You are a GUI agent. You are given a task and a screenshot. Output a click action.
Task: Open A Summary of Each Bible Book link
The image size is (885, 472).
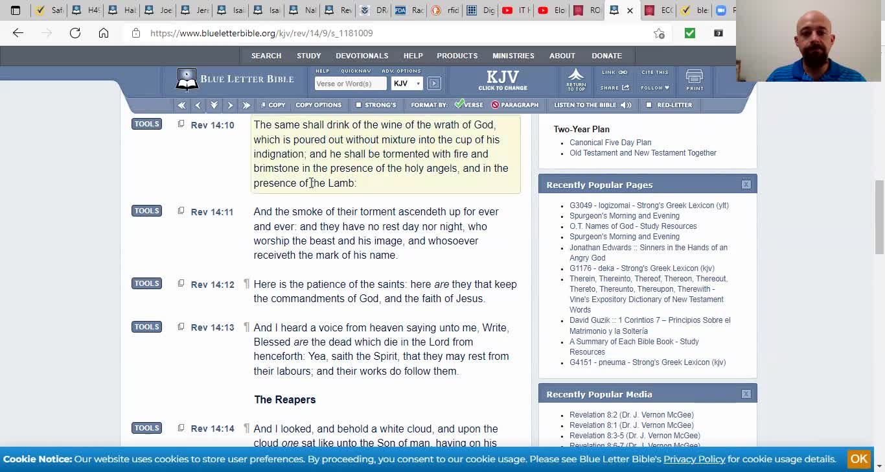[634, 347]
